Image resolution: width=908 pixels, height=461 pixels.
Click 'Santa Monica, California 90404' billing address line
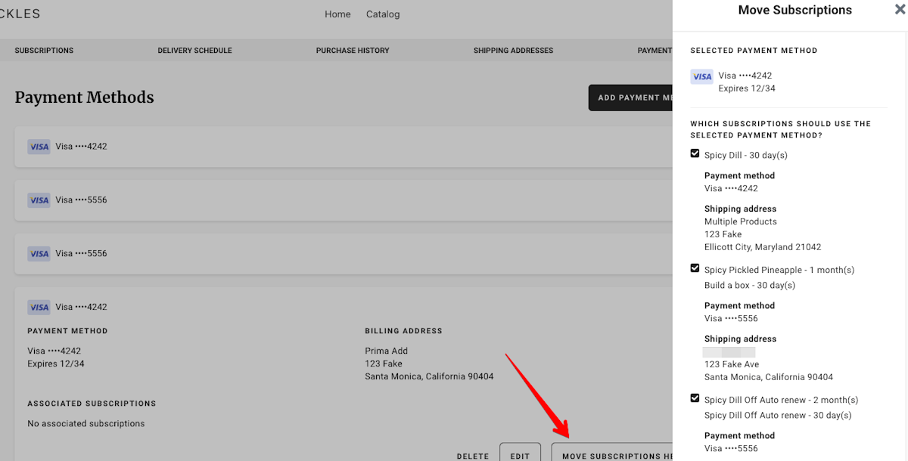(x=429, y=376)
